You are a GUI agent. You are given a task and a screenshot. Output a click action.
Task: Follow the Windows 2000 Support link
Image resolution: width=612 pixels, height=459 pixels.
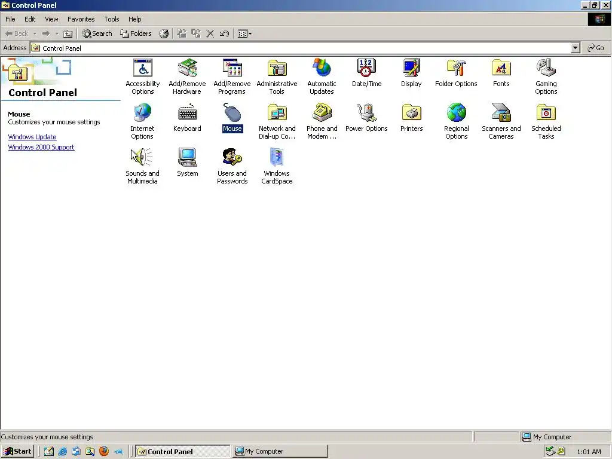tap(41, 147)
